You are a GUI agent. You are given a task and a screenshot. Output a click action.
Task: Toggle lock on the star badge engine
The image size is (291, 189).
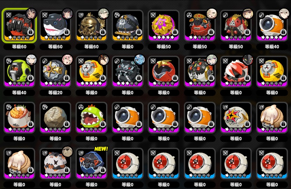pos(247,124)
